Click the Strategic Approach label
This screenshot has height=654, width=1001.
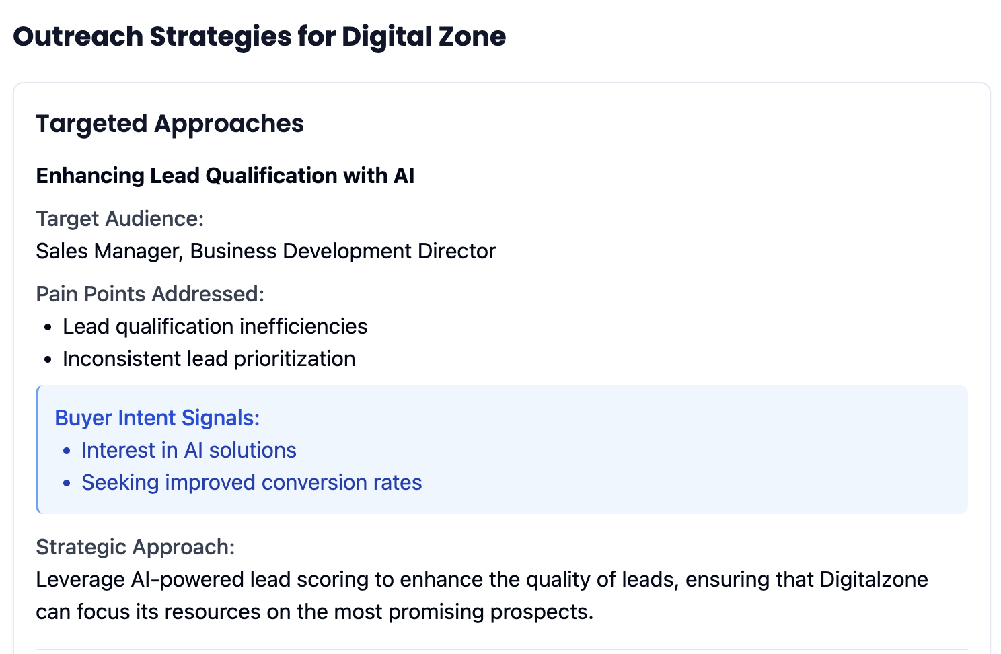click(x=135, y=547)
